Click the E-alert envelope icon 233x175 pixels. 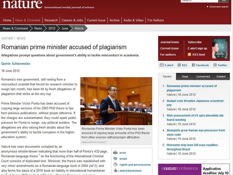point(162,65)
